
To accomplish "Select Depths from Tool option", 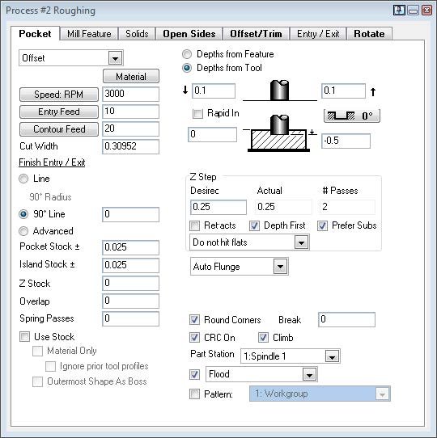I will tap(187, 68).
